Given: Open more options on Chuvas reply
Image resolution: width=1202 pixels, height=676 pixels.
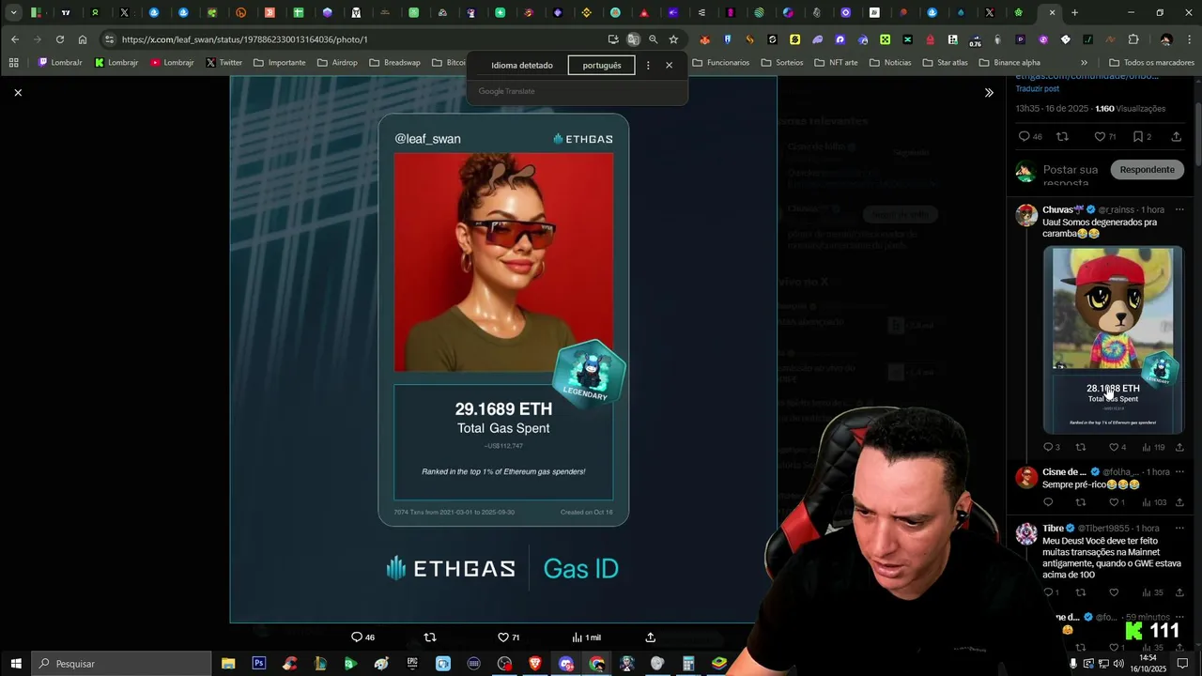Looking at the screenshot, I should click(1179, 209).
